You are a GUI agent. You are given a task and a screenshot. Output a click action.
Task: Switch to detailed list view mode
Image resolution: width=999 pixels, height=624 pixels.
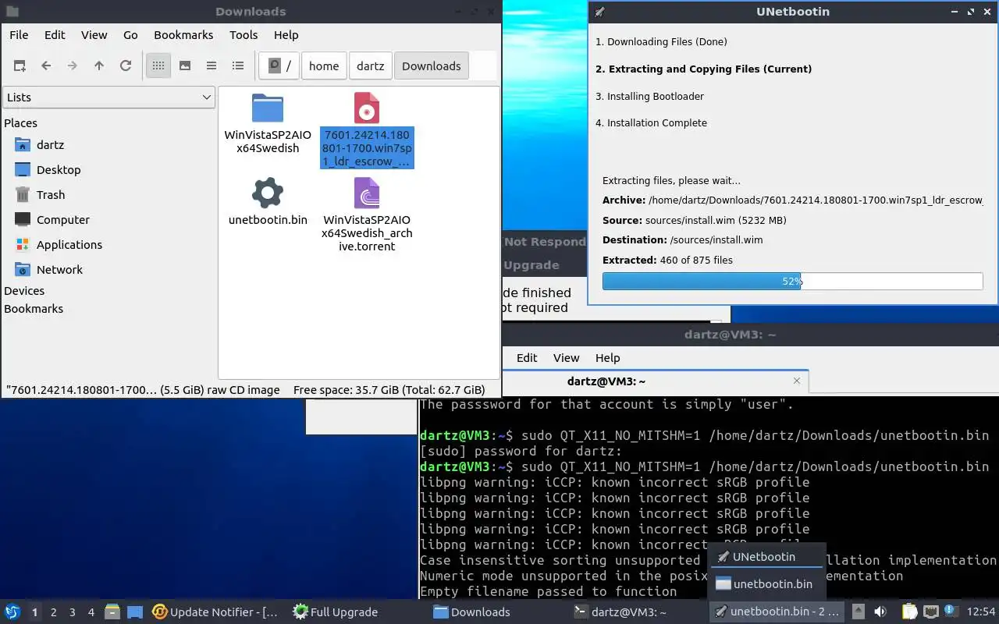click(x=238, y=66)
